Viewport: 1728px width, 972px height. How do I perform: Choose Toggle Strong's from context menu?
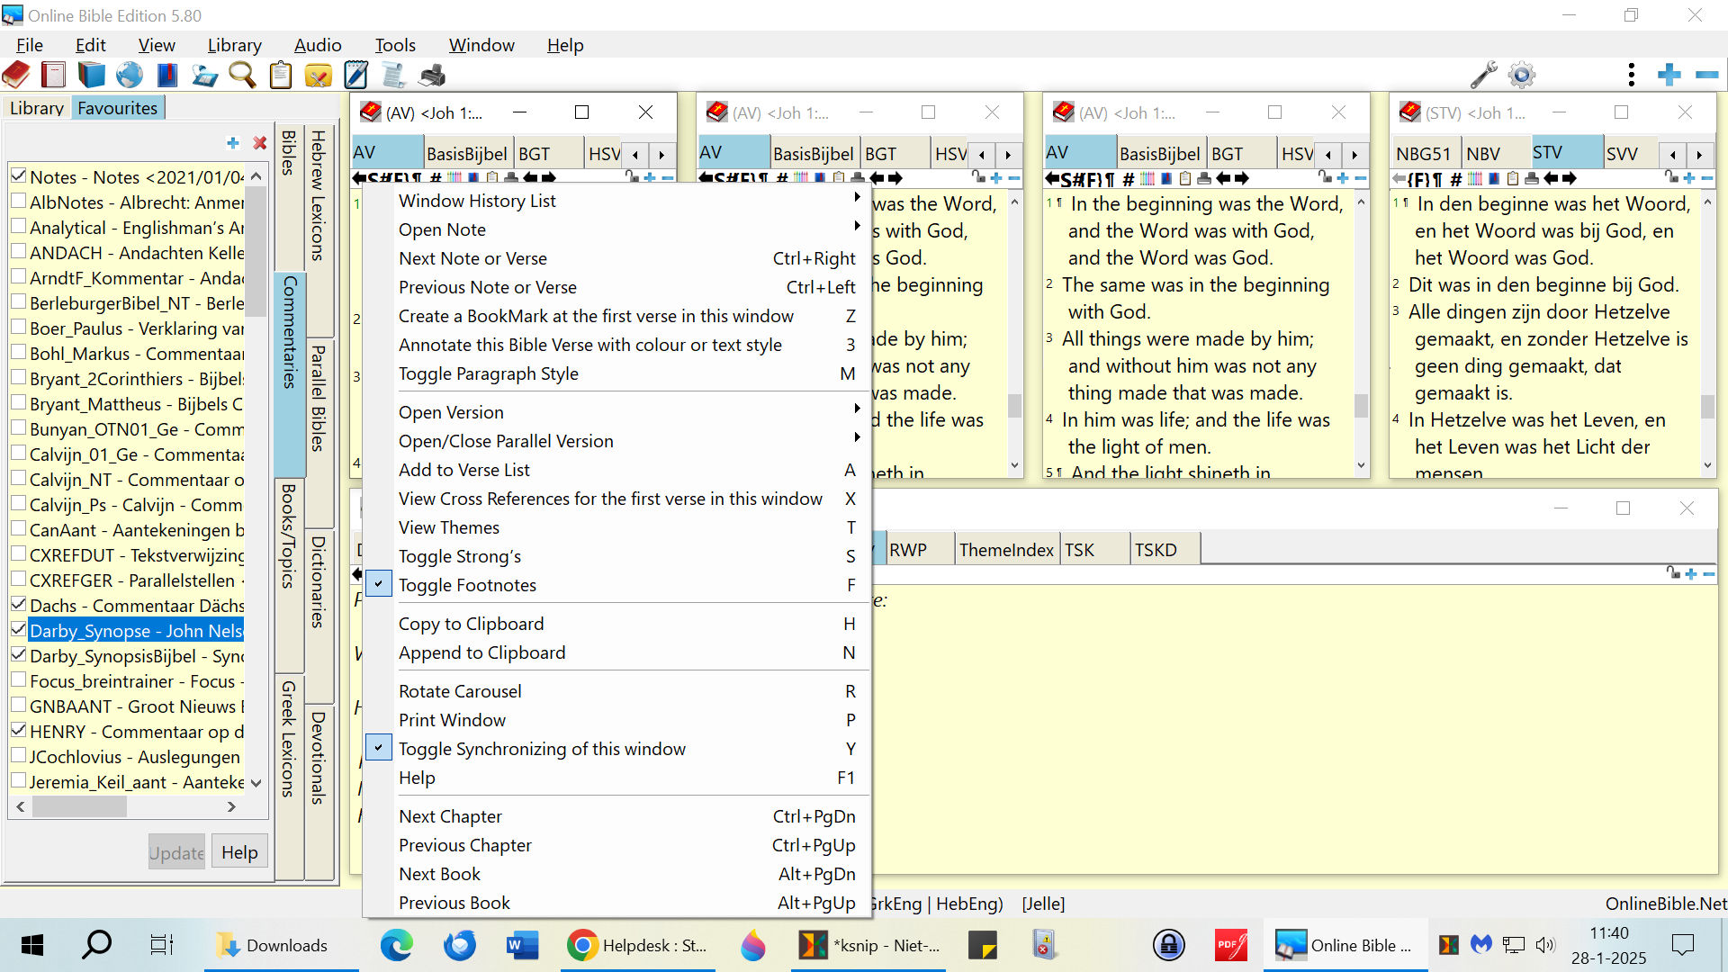[460, 556]
